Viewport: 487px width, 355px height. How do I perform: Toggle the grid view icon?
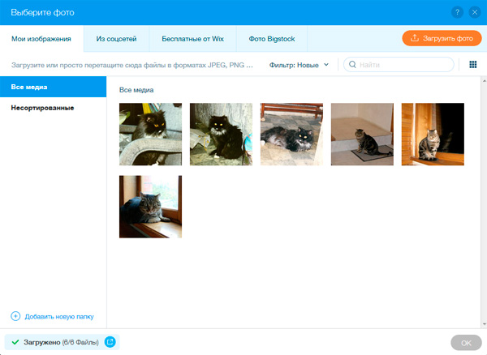pyautogui.click(x=473, y=64)
